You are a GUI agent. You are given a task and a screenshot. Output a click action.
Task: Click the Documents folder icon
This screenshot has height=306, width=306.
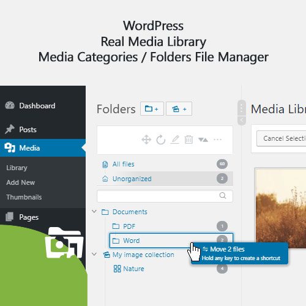[105, 212]
